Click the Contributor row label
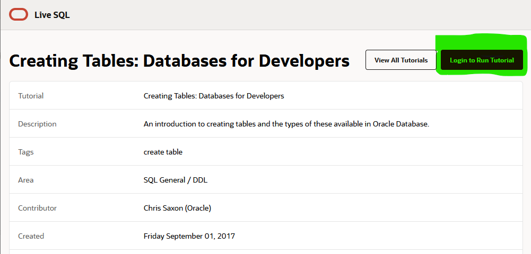 pyautogui.click(x=37, y=208)
